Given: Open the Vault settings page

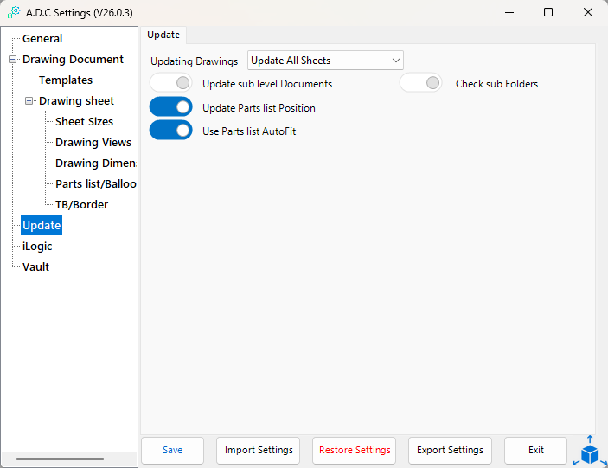Looking at the screenshot, I should tap(35, 266).
